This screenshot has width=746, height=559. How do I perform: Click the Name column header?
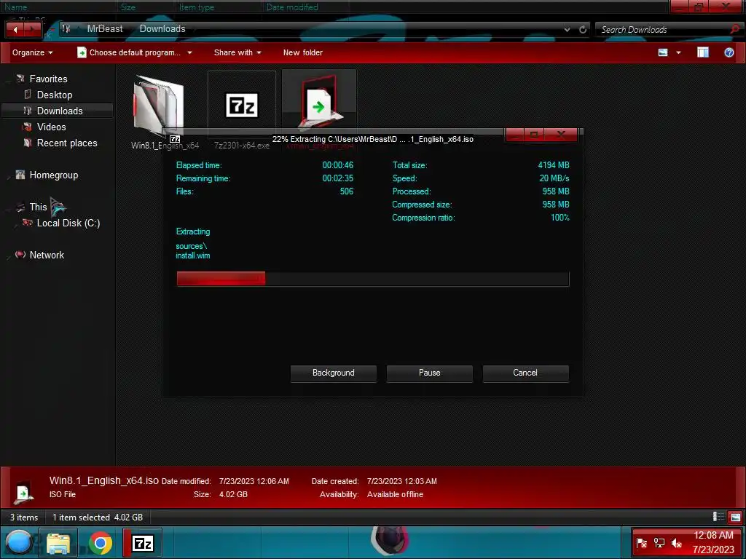pos(16,7)
